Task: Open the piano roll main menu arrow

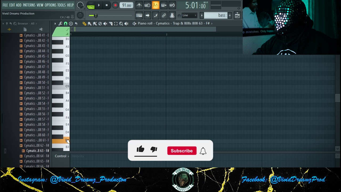Action: (55, 23)
